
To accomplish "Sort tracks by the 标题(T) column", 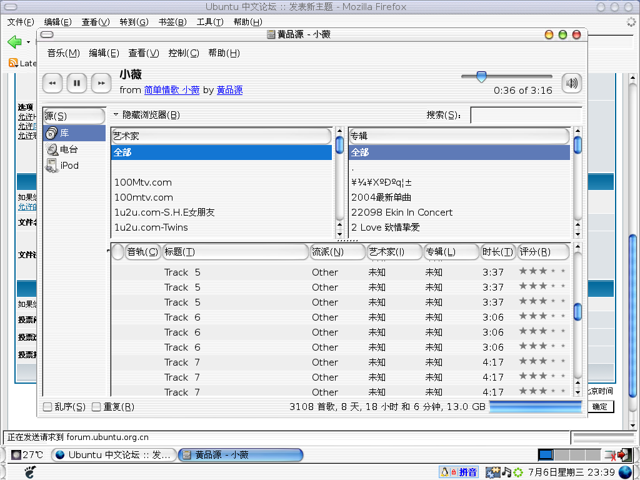I will 236,252.
